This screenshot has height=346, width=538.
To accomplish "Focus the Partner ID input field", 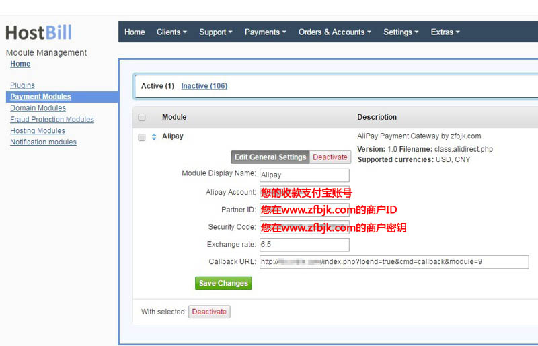I will (x=305, y=210).
